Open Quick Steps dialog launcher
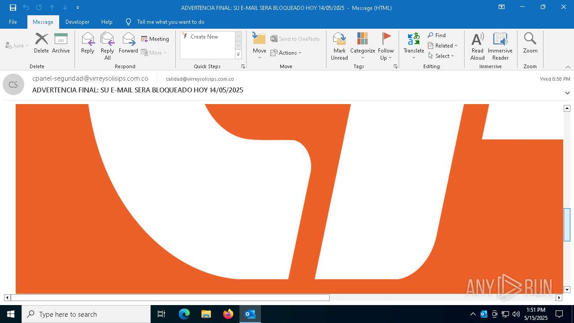Image resolution: width=574 pixels, height=323 pixels. pyautogui.click(x=243, y=66)
